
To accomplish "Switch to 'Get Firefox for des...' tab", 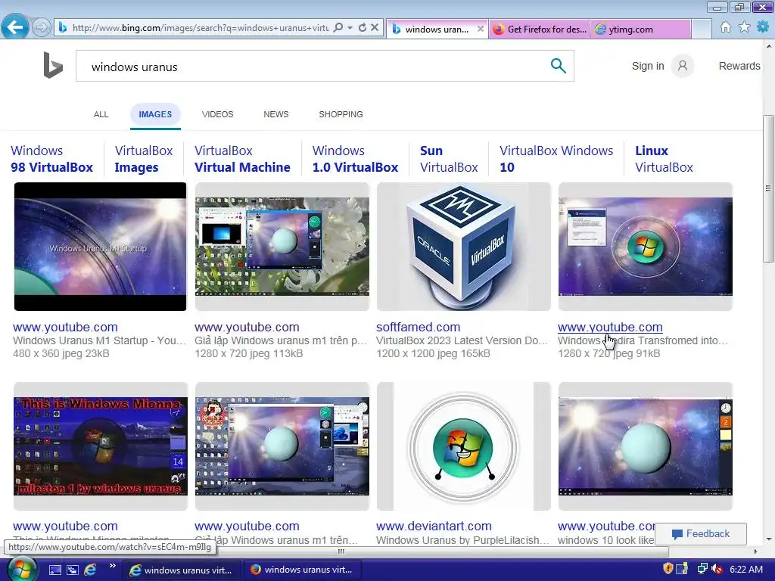I will (539, 30).
